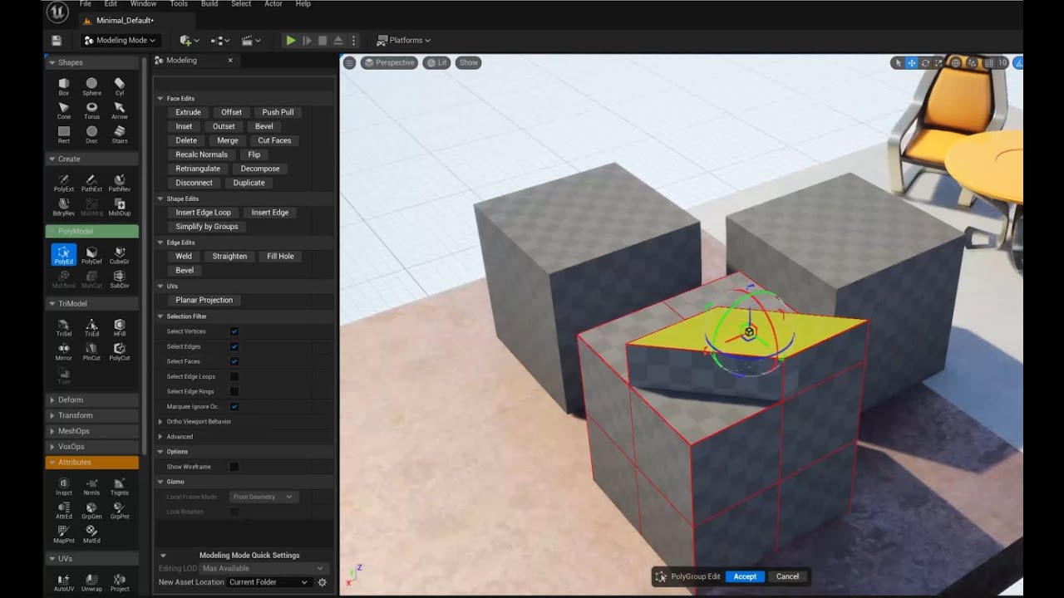Open Local Frame Mode From Geometry dropdown
Viewport: 1064px width, 598px height.
click(x=264, y=497)
